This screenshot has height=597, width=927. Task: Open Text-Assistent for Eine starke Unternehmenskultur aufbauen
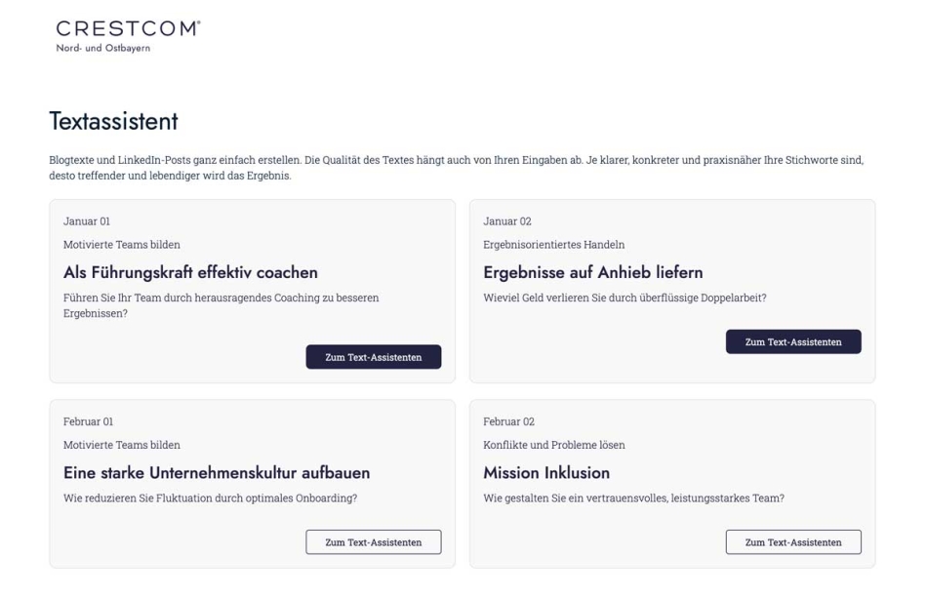coord(373,542)
